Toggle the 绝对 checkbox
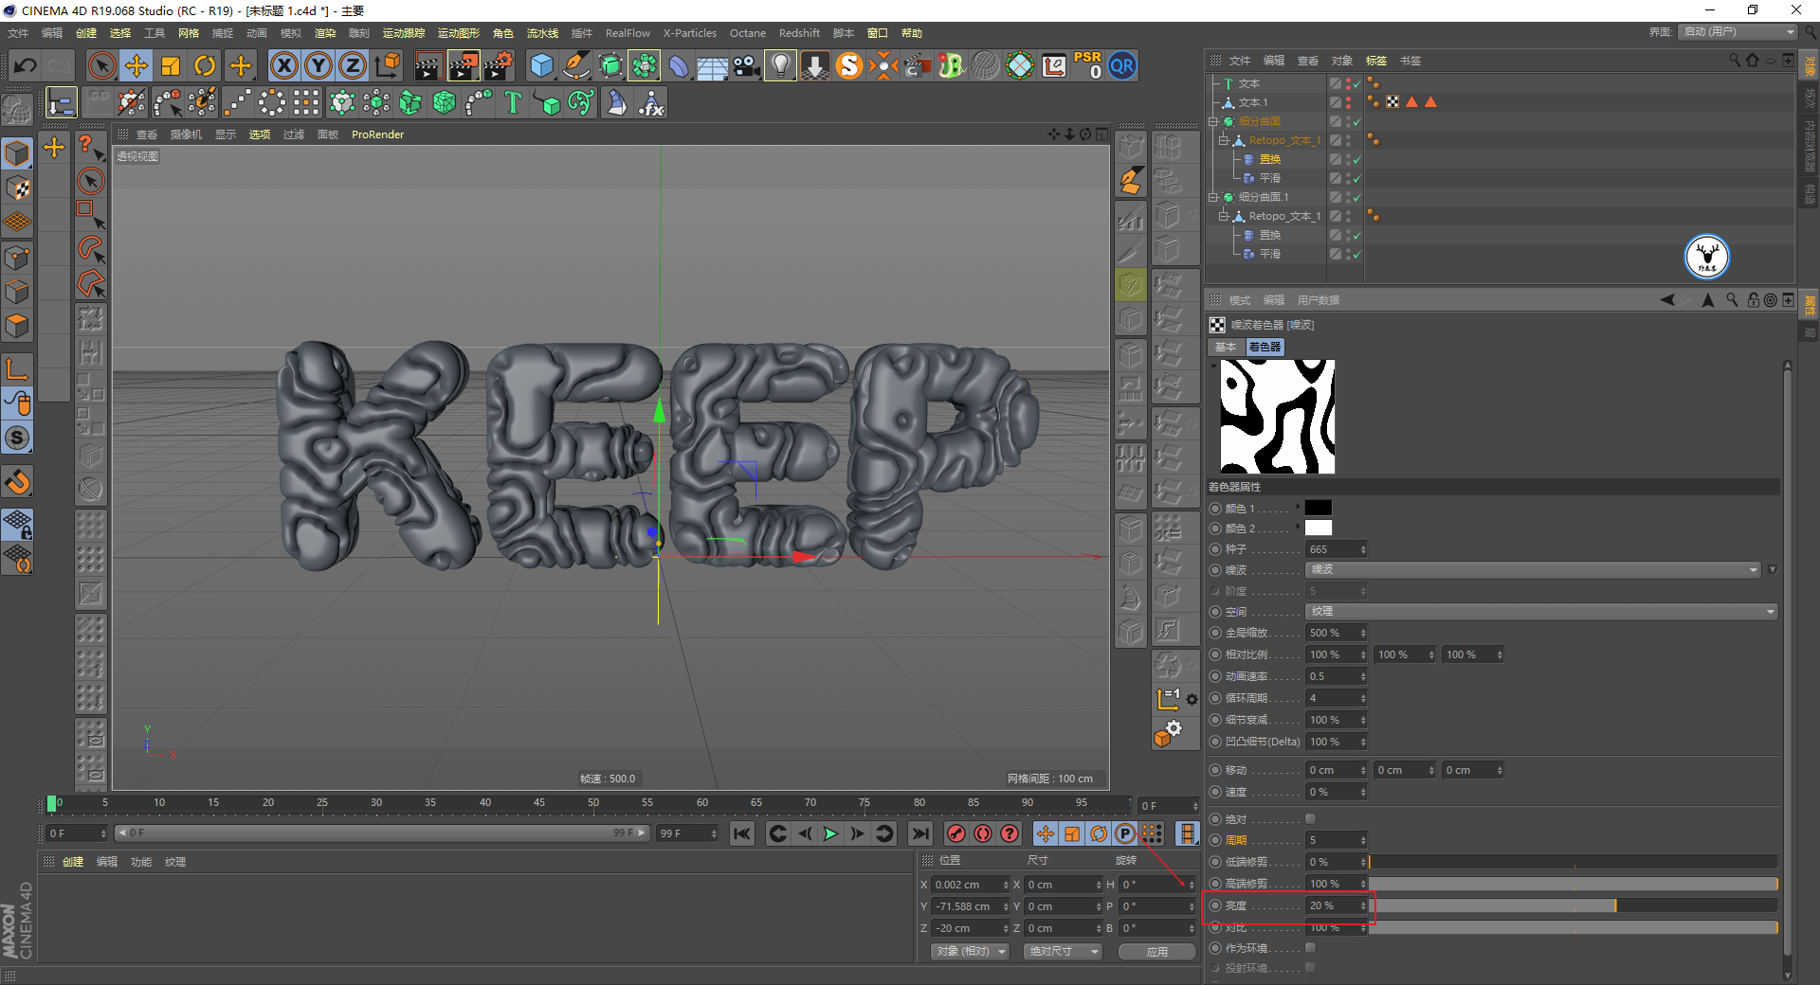Screen dimensions: 1820x985 1310,818
